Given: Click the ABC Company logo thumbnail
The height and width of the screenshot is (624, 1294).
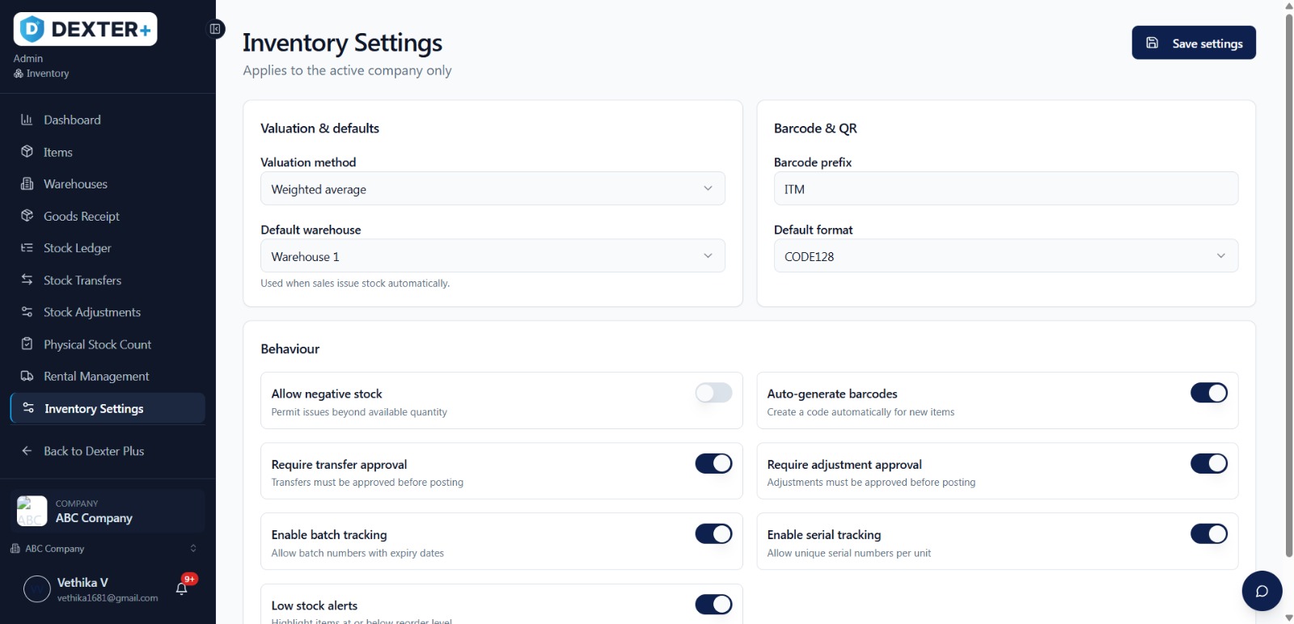Looking at the screenshot, I should pyautogui.click(x=32, y=511).
